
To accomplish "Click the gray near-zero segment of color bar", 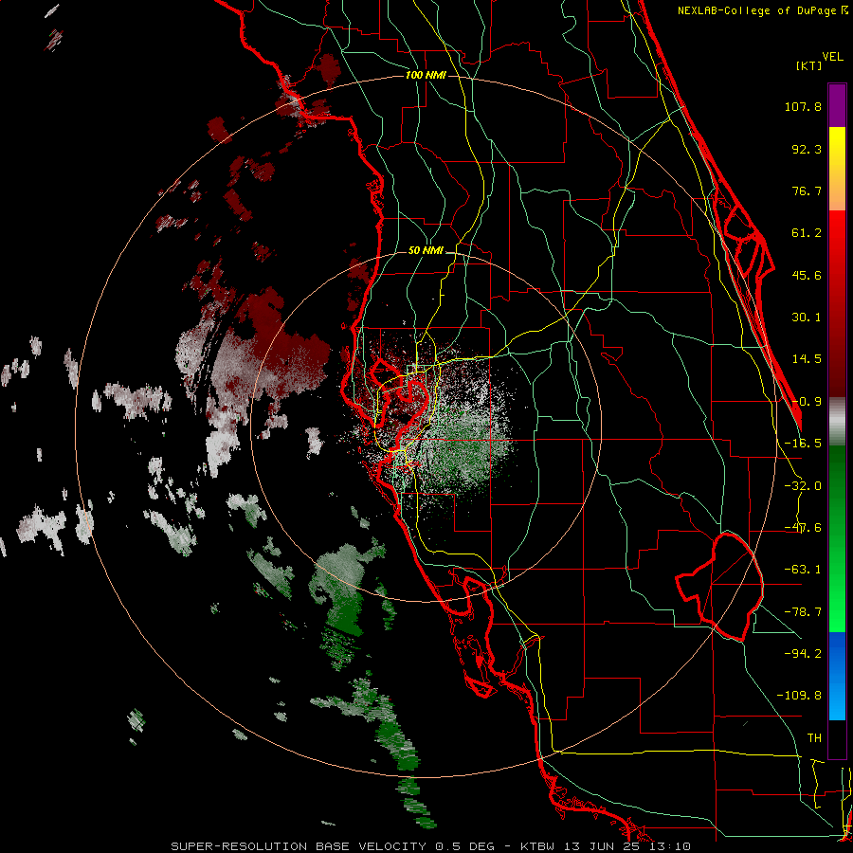I will tap(837, 421).
